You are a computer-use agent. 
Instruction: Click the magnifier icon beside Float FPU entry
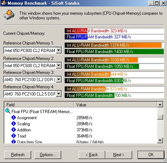tap(8, 111)
